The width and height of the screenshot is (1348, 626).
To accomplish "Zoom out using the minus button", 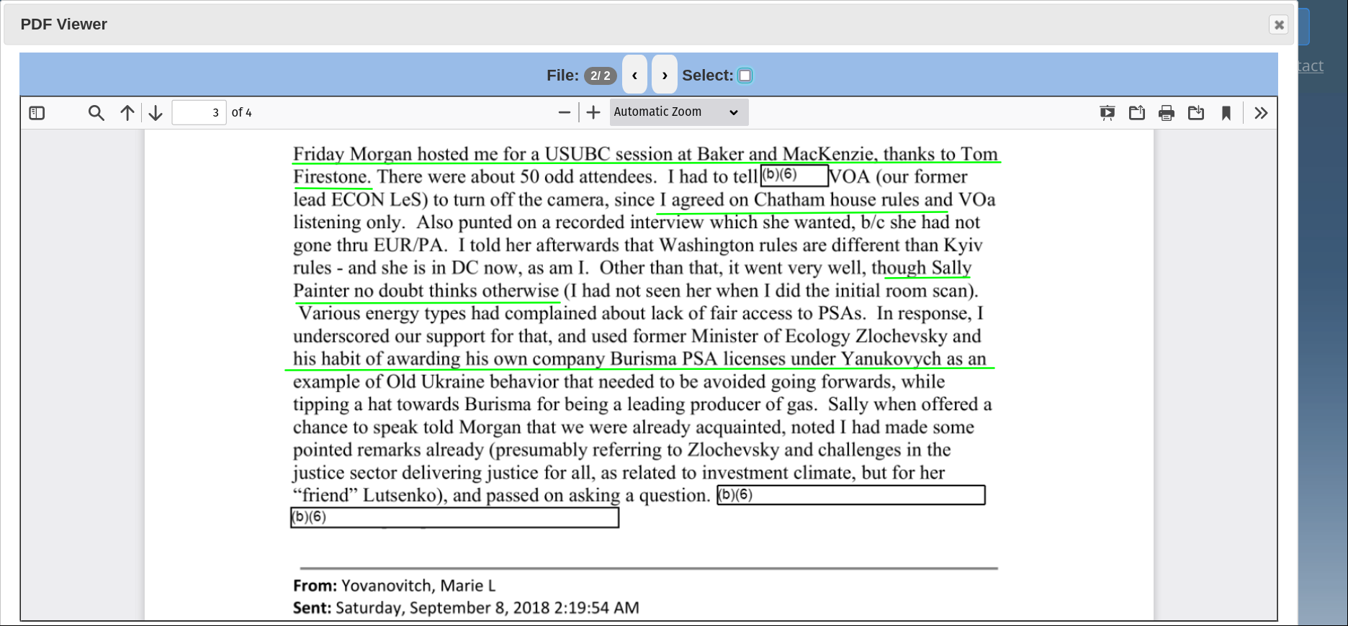I will coord(565,112).
